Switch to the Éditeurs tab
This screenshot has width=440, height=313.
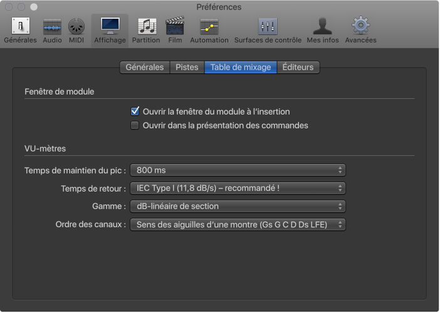click(x=298, y=67)
